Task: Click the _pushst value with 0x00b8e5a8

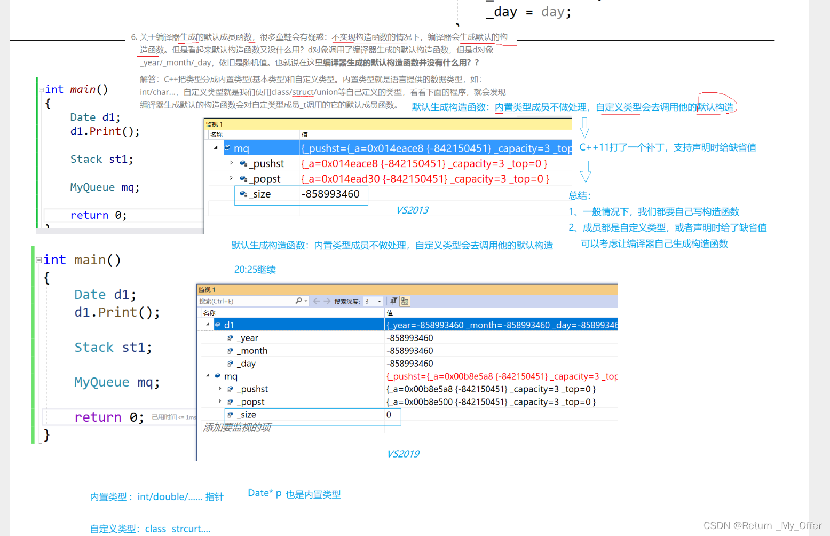Action: 491,389
